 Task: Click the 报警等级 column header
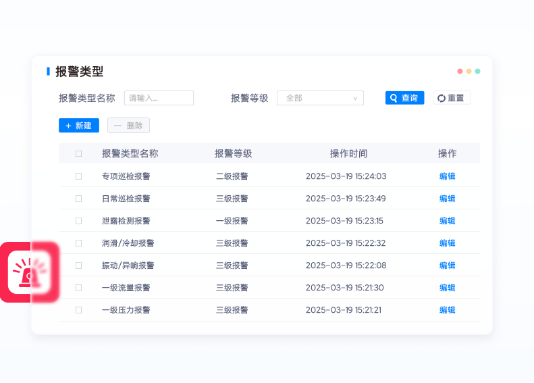pyautogui.click(x=233, y=153)
